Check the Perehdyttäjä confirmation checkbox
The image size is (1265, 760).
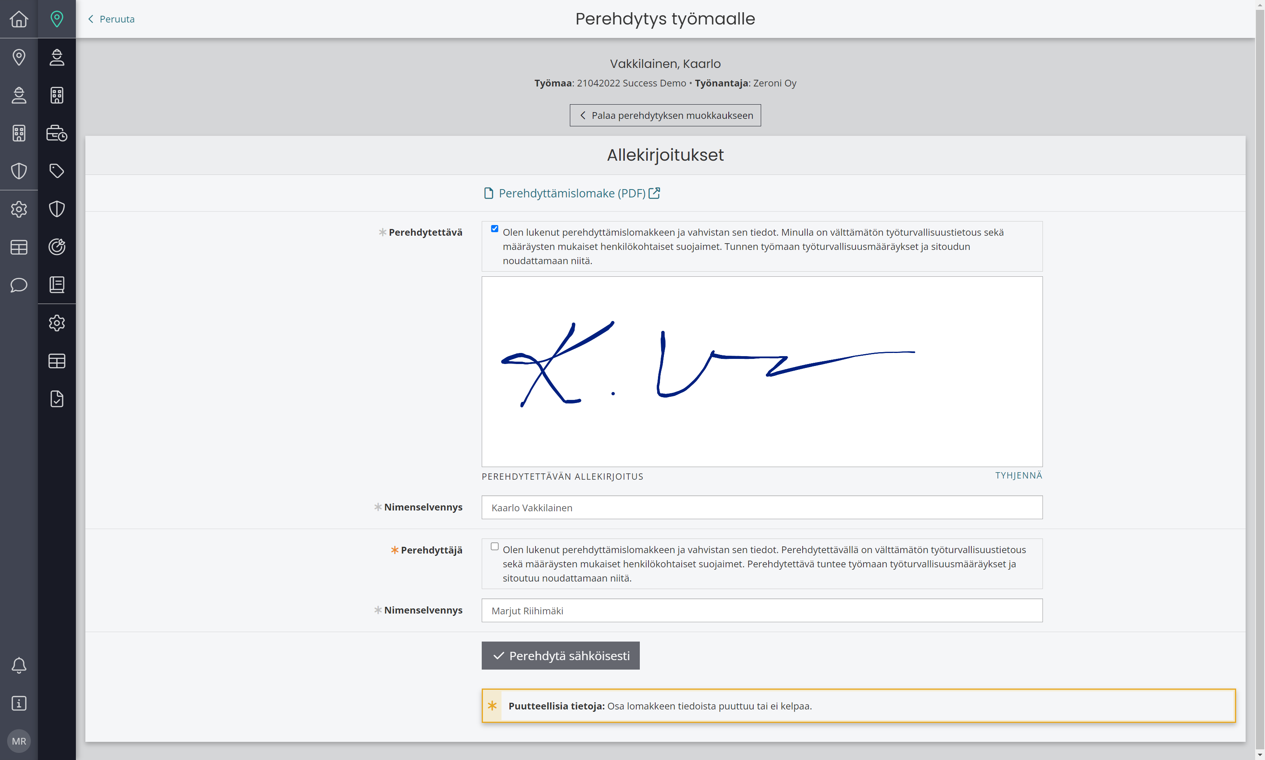[495, 546]
